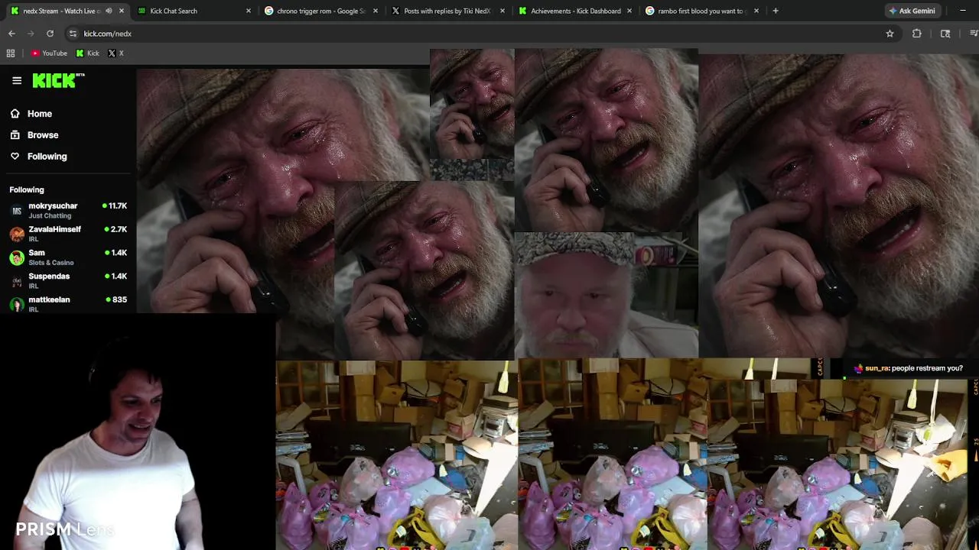The width and height of the screenshot is (979, 550).
Task: Open the apps grid in bookmarks bar
Action: (x=11, y=53)
